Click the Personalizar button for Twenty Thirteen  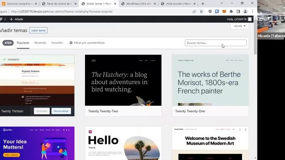point(61,111)
